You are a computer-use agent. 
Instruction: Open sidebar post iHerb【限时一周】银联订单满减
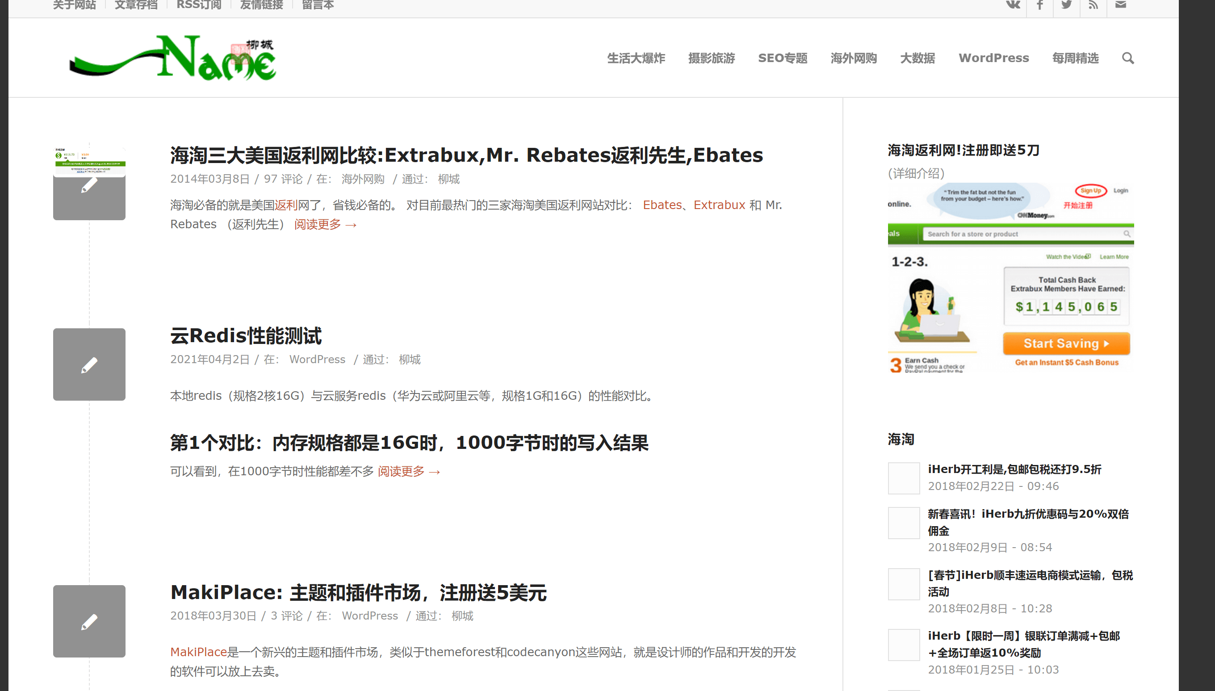[1024, 644]
